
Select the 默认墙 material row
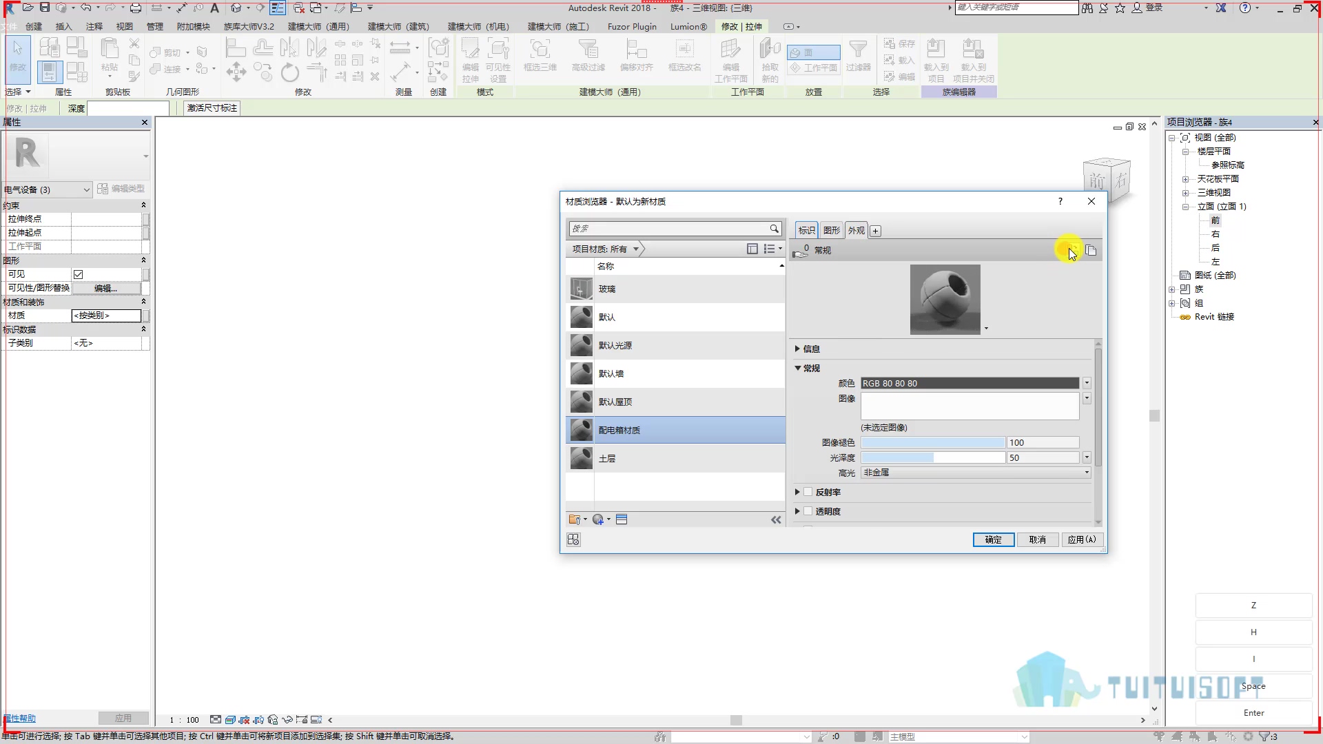coord(675,373)
